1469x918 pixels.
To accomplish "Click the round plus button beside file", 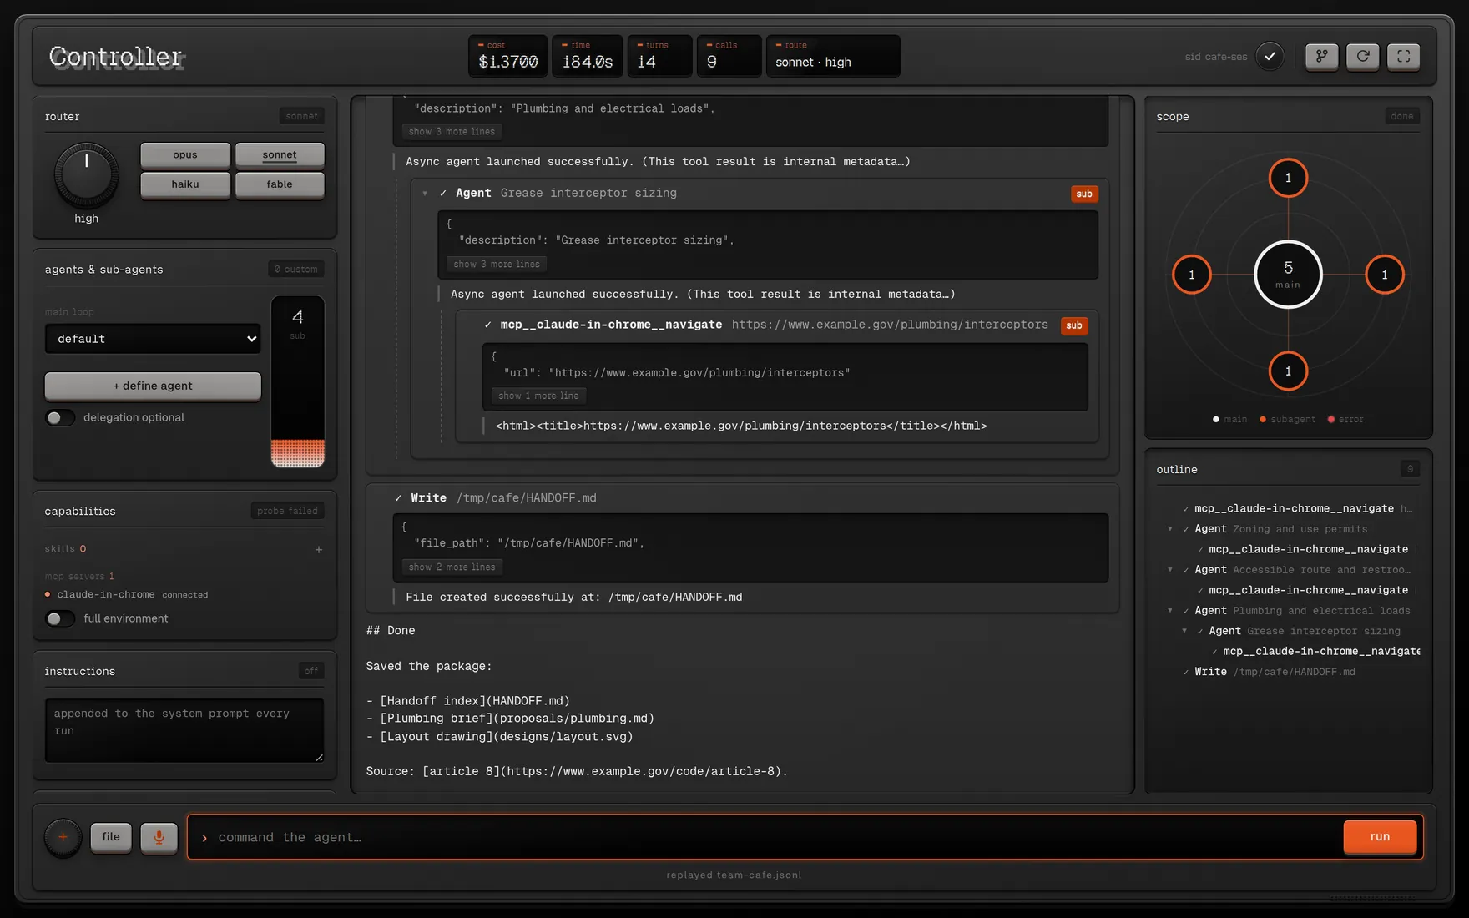I will [63, 837].
